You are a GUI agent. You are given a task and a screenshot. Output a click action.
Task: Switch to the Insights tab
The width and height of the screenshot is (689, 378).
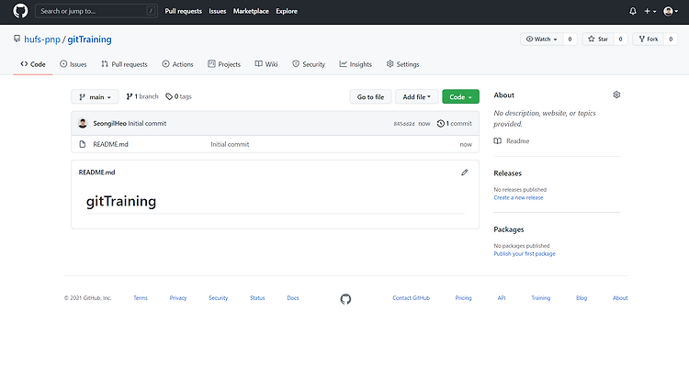(356, 64)
